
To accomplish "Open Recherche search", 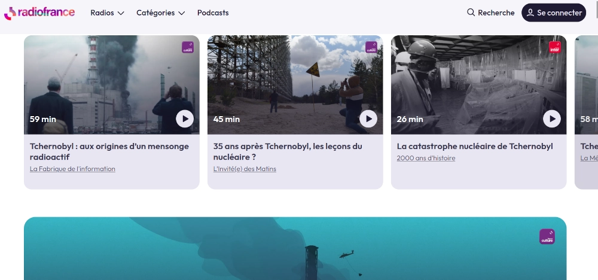I will tap(490, 13).
